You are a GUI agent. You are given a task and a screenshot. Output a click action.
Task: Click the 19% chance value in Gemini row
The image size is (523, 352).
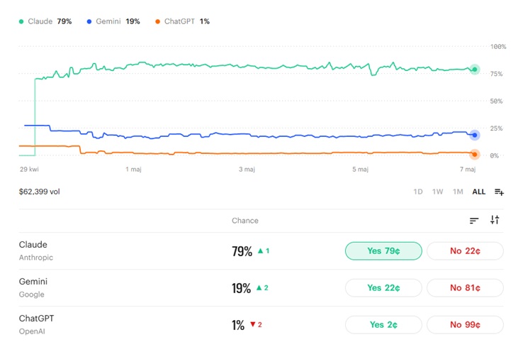point(241,288)
